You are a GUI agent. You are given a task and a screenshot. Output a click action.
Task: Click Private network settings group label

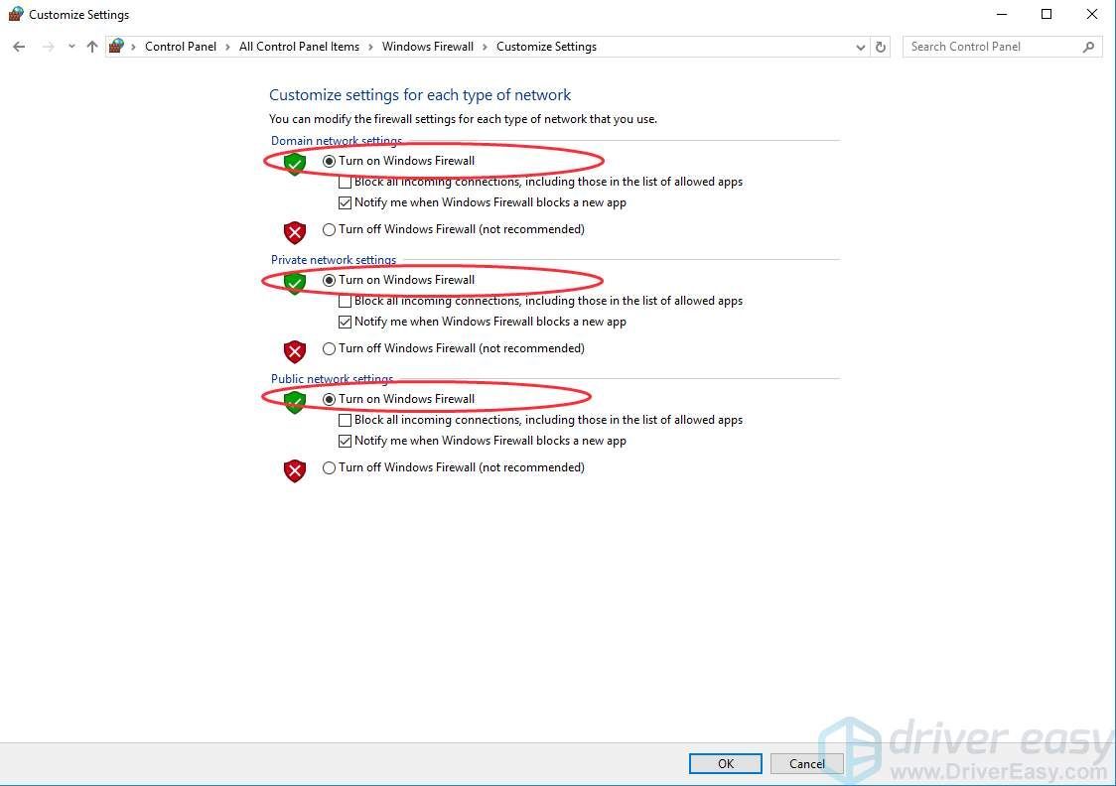[333, 260]
